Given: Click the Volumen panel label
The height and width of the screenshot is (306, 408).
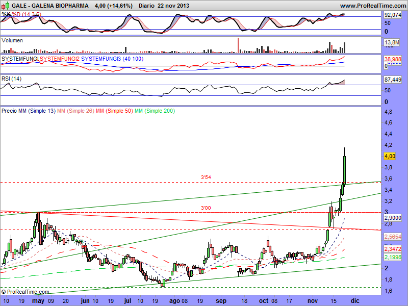Looking at the screenshot, I should pos(12,41).
